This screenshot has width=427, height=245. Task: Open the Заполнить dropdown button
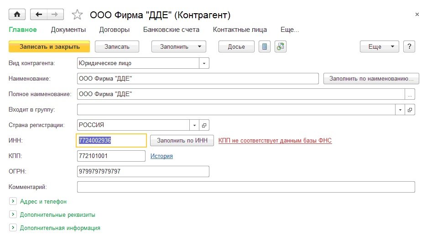(179, 46)
